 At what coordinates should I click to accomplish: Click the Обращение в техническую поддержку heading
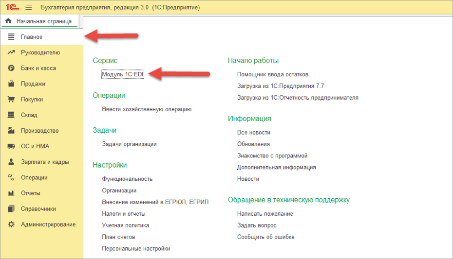tap(289, 200)
